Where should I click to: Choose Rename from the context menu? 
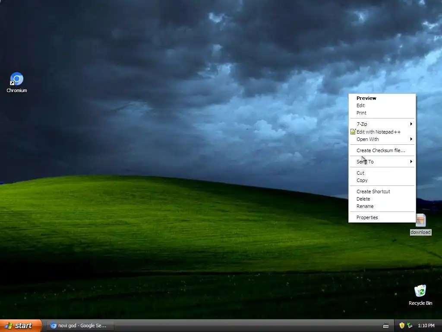click(x=382, y=206)
